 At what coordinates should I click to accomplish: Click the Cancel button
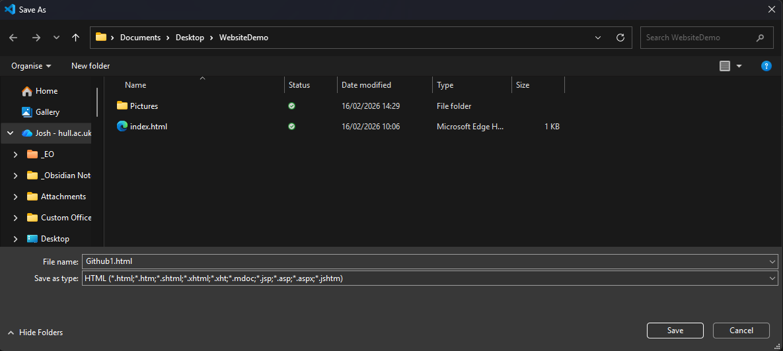[x=741, y=330]
